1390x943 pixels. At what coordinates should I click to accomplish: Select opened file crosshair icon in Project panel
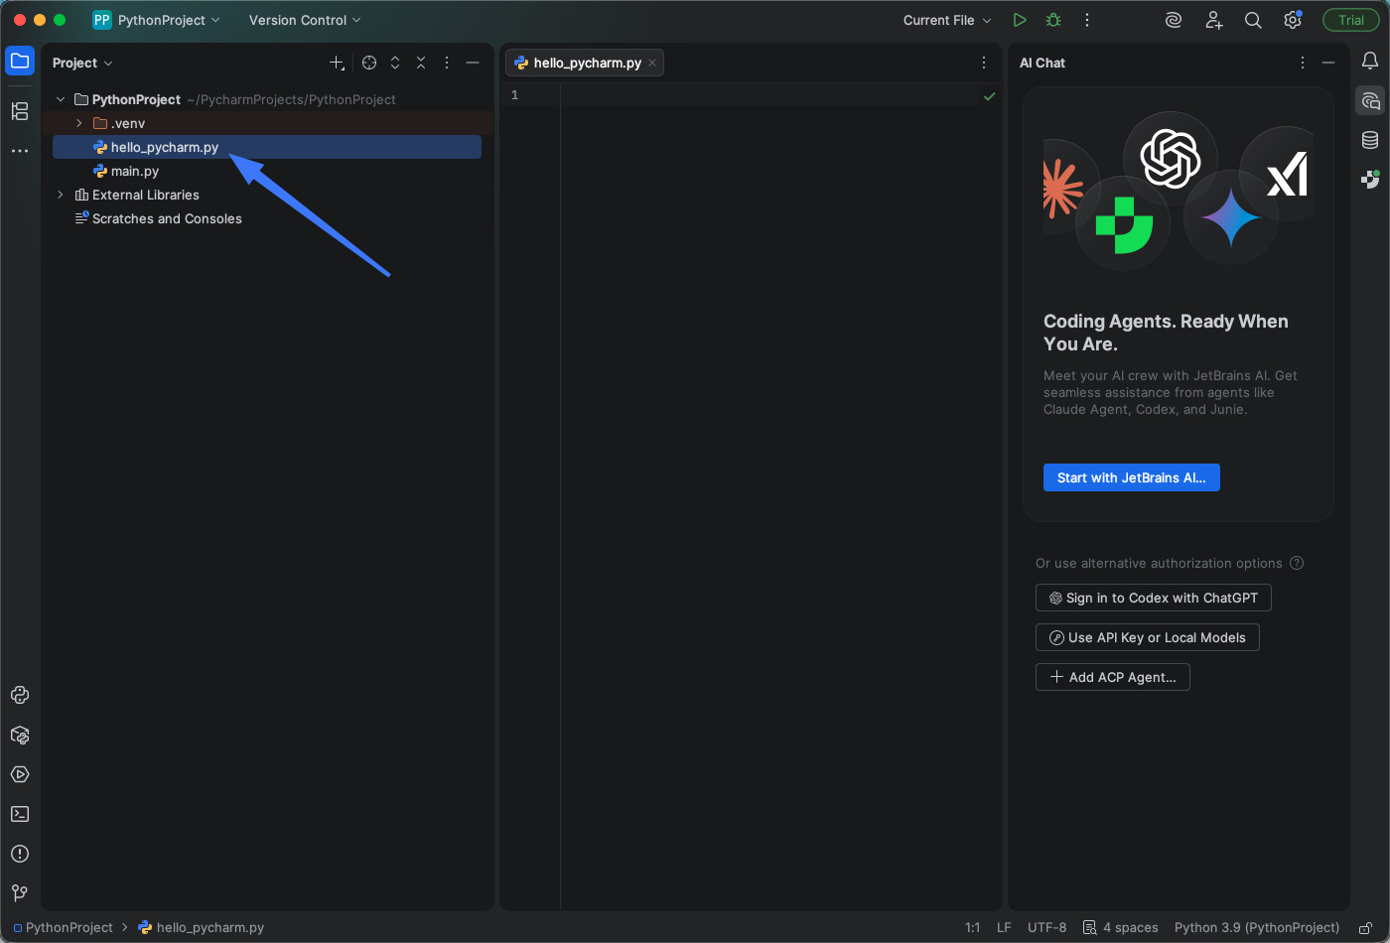[369, 63]
